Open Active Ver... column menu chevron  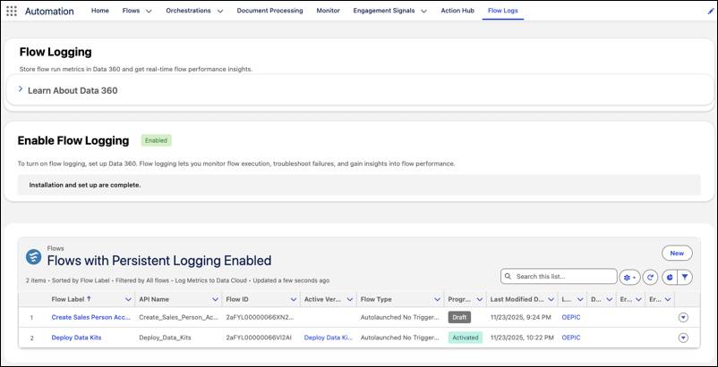(350, 299)
